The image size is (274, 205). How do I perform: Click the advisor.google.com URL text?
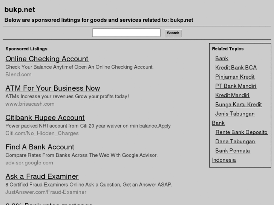(29, 163)
